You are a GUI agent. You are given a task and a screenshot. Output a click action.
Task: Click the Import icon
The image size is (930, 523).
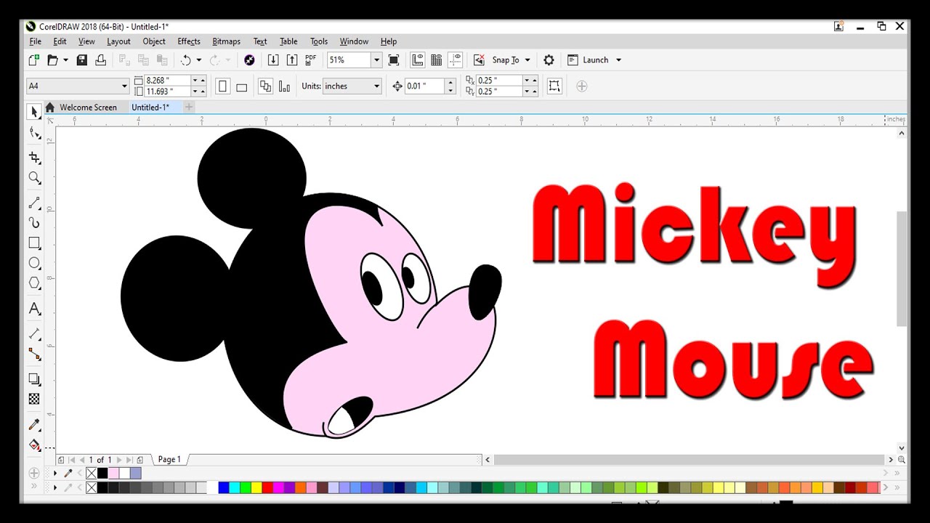coord(273,60)
